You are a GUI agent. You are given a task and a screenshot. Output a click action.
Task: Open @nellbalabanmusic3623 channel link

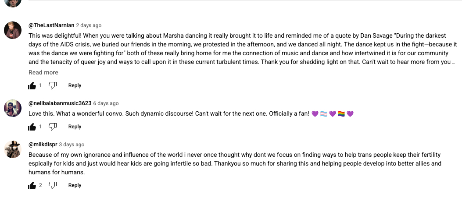pyautogui.click(x=60, y=103)
